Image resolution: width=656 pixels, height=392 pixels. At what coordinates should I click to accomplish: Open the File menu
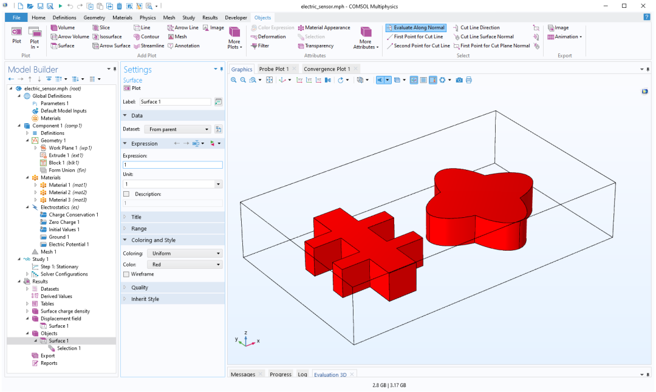[16, 18]
